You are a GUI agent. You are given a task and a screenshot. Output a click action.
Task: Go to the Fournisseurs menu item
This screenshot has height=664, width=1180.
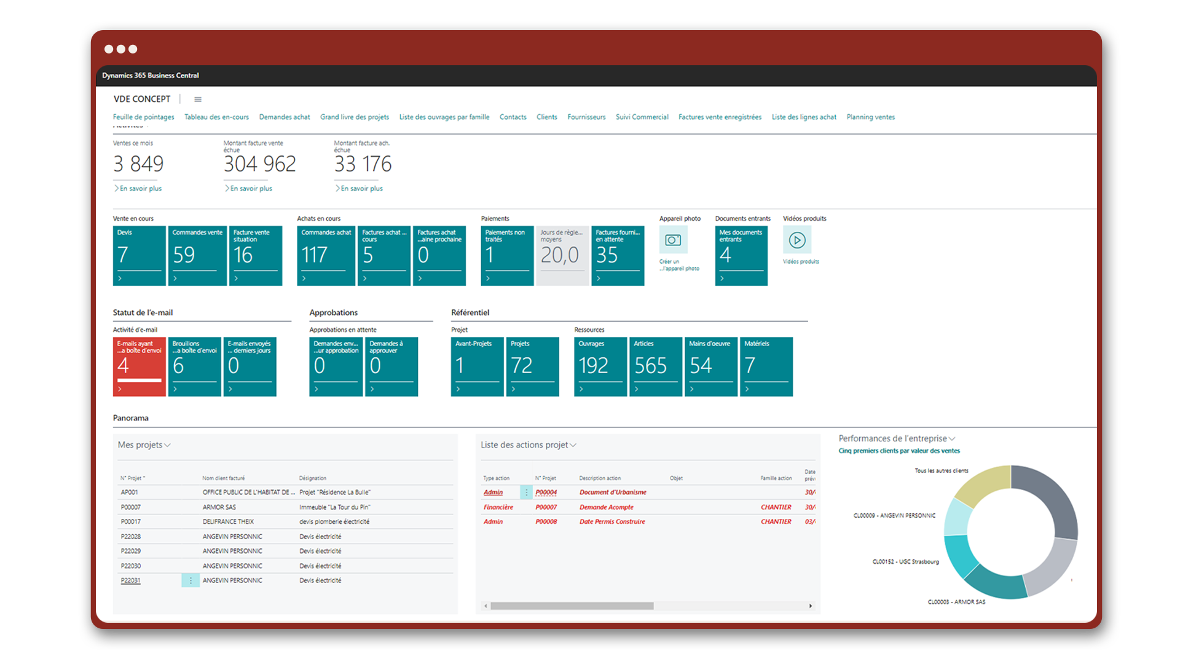click(586, 117)
